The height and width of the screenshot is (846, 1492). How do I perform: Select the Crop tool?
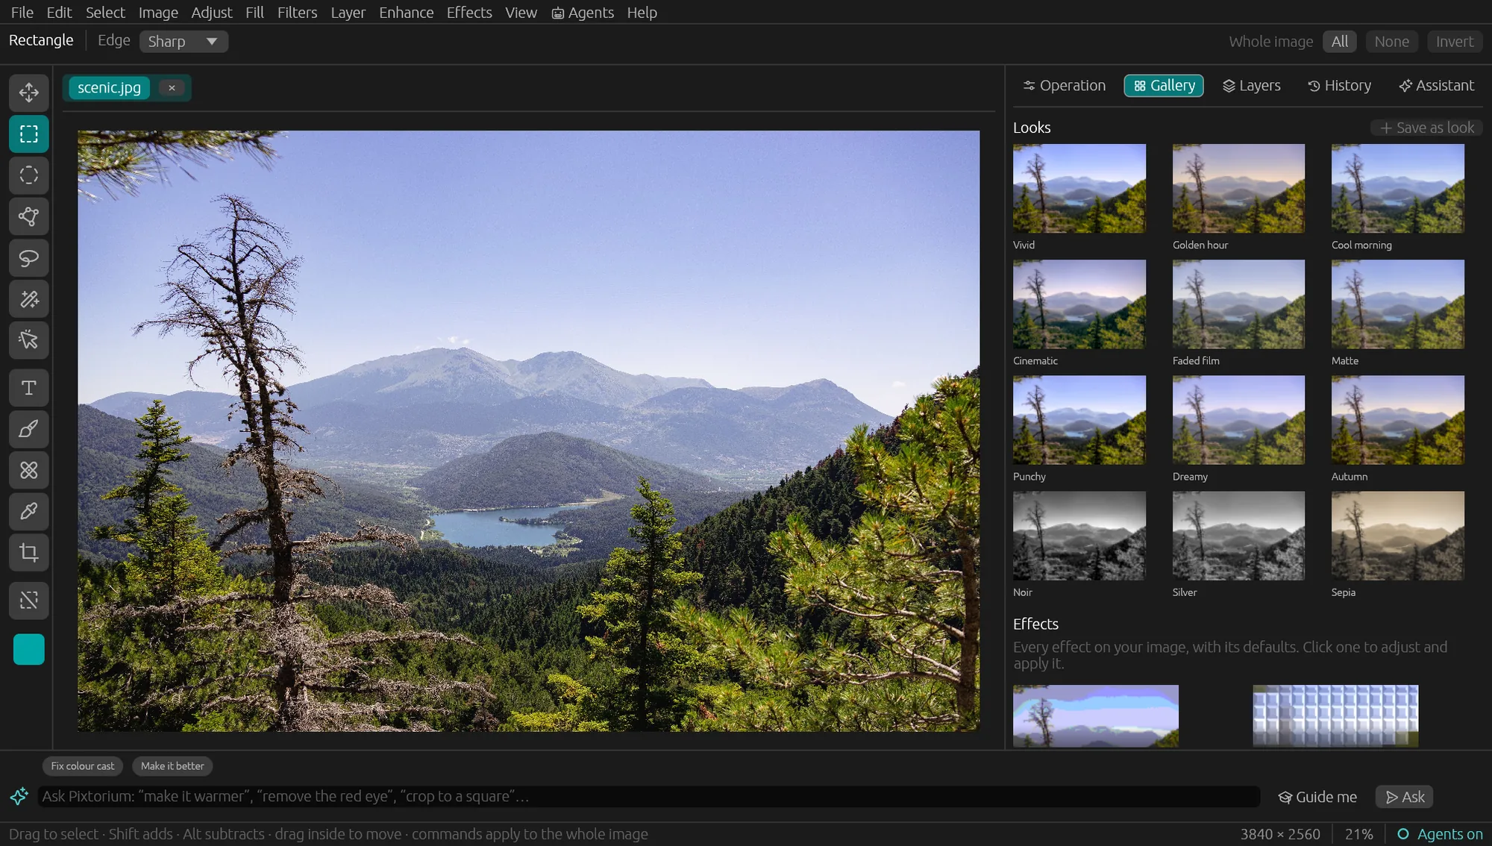[29, 553]
